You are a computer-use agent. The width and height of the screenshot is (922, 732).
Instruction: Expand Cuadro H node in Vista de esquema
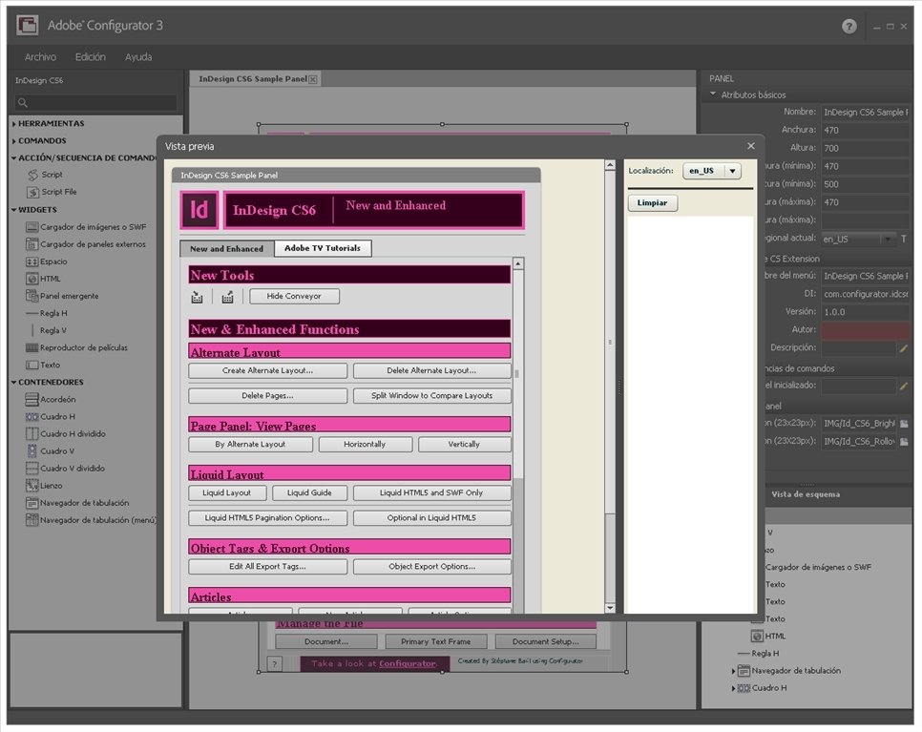[x=733, y=688]
